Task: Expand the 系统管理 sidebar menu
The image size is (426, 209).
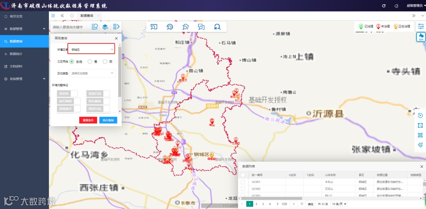Action: coord(24,79)
